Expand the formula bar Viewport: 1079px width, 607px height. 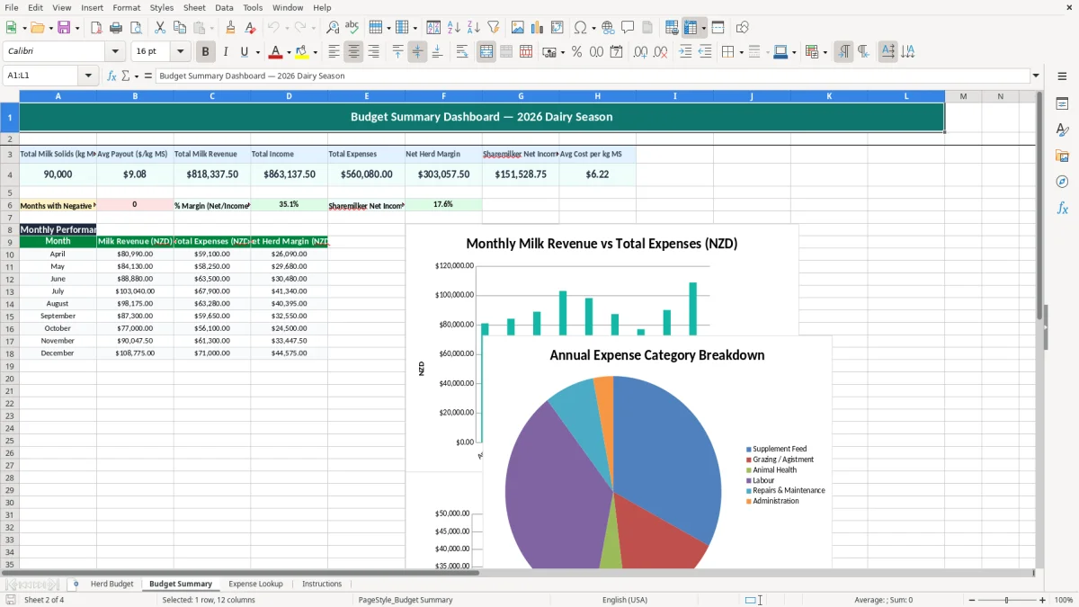coord(1036,76)
